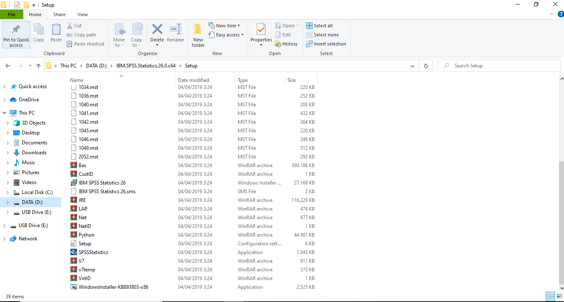Screen dimensions: 564x302
Task: Click the Edit command in Open group
Action: [x=283, y=35]
